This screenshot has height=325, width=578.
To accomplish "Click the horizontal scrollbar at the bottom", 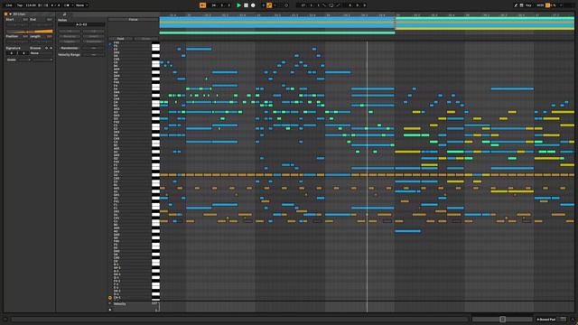I will [239, 320].
